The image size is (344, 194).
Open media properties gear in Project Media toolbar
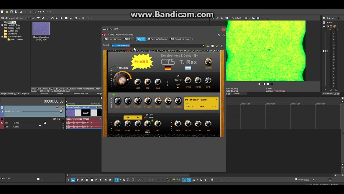[x=52, y=18]
